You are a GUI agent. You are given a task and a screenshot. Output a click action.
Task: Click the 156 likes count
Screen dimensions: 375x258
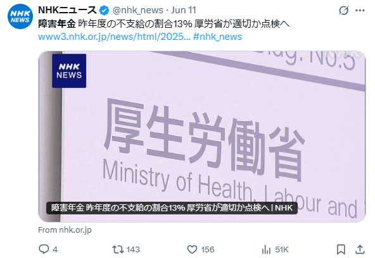(208, 250)
